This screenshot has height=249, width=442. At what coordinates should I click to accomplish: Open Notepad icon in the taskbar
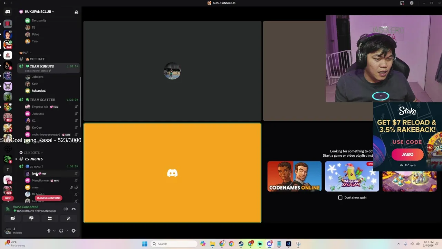coord(279,244)
